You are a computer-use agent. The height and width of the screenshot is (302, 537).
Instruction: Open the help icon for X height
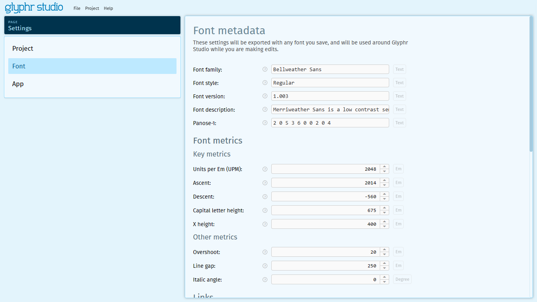265,224
